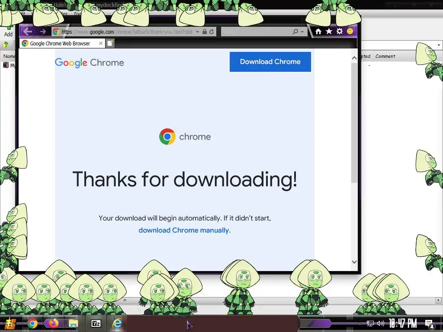Viewport: 443px width, 332px height.
Task: Click the browser search box
Action: pyautogui.click(x=256, y=32)
